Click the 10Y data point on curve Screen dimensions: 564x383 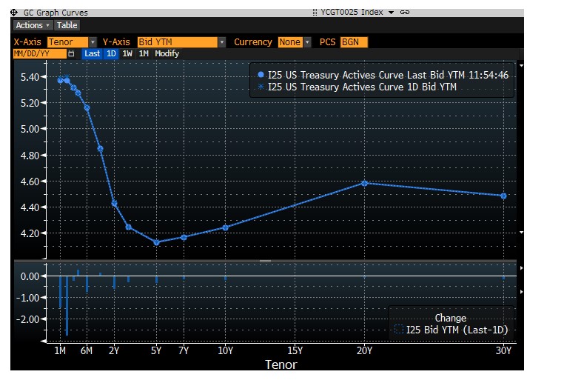pos(226,227)
